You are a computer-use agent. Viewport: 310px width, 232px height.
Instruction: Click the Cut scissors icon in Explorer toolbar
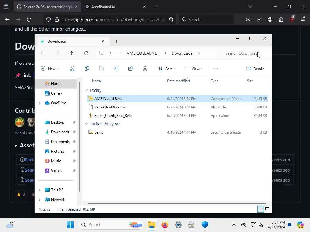coord(72,69)
